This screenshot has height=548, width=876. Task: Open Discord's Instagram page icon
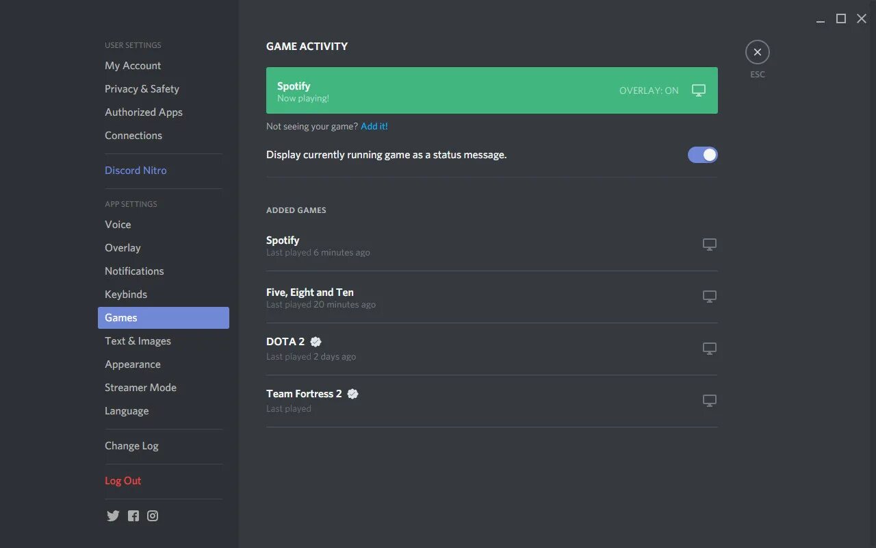[x=153, y=516]
